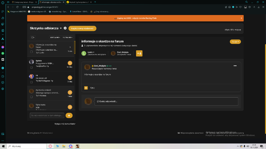Click 'Wyłącz mój komunikator' link
Viewport: 266px width, 149px height.
[65, 124]
